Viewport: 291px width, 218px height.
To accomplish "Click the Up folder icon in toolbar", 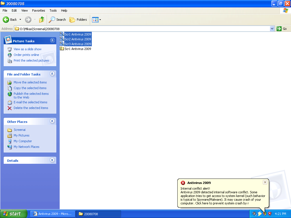I will pos(42,20).
